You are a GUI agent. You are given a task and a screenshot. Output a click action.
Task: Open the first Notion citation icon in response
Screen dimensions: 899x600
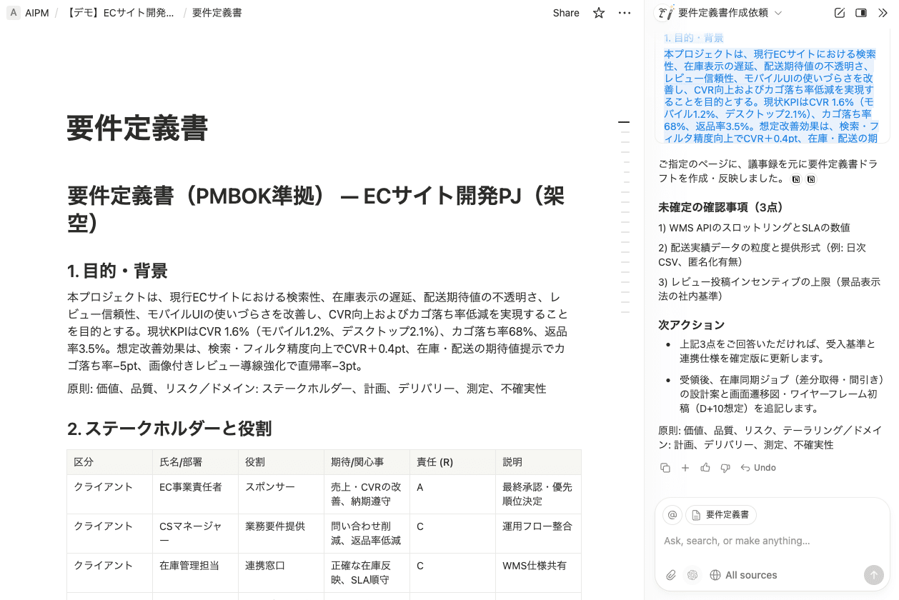pos(796,179)
